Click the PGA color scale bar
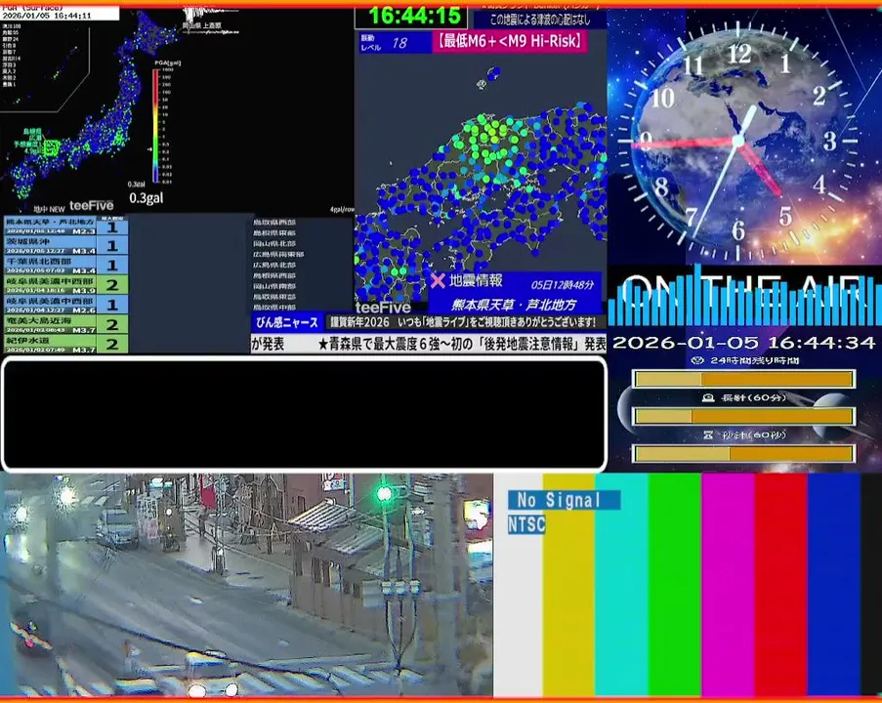The image size is (882, 703). pyautogui.click(x=155, y=125)
